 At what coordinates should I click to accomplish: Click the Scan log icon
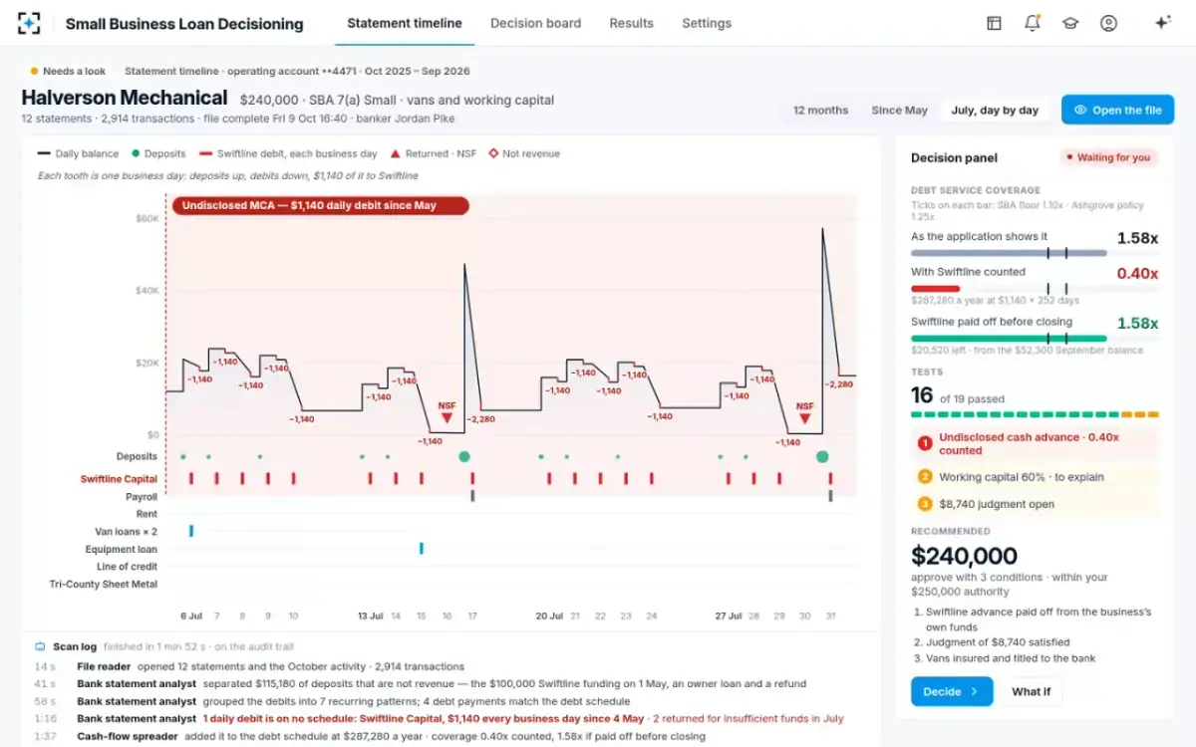(x=40, y=646)
